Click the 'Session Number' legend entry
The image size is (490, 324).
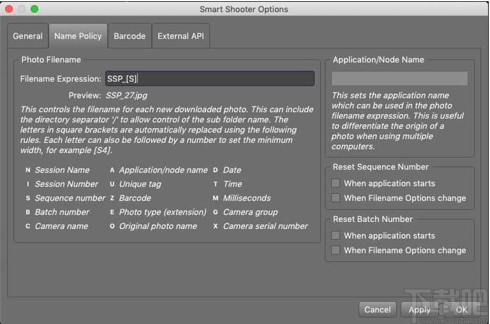tap(66, 184)
